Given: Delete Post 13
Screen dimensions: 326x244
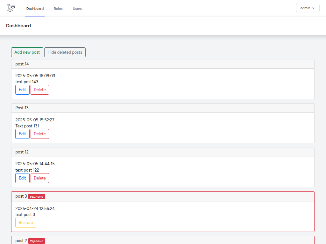Looking at the screenshot, I should (39, 134).
